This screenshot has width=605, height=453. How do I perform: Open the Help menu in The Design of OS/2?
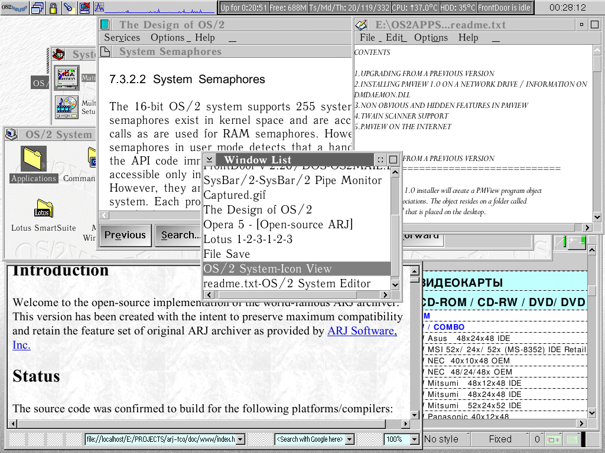coord(205,38)
